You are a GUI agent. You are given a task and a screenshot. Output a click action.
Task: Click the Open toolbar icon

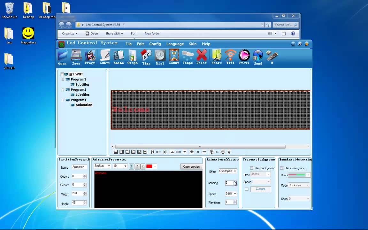point(63,57)
